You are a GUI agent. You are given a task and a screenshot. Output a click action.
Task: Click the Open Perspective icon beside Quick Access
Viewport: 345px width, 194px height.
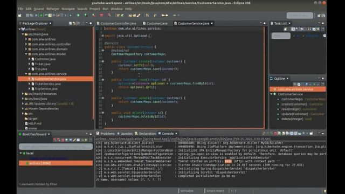(319, 16)
